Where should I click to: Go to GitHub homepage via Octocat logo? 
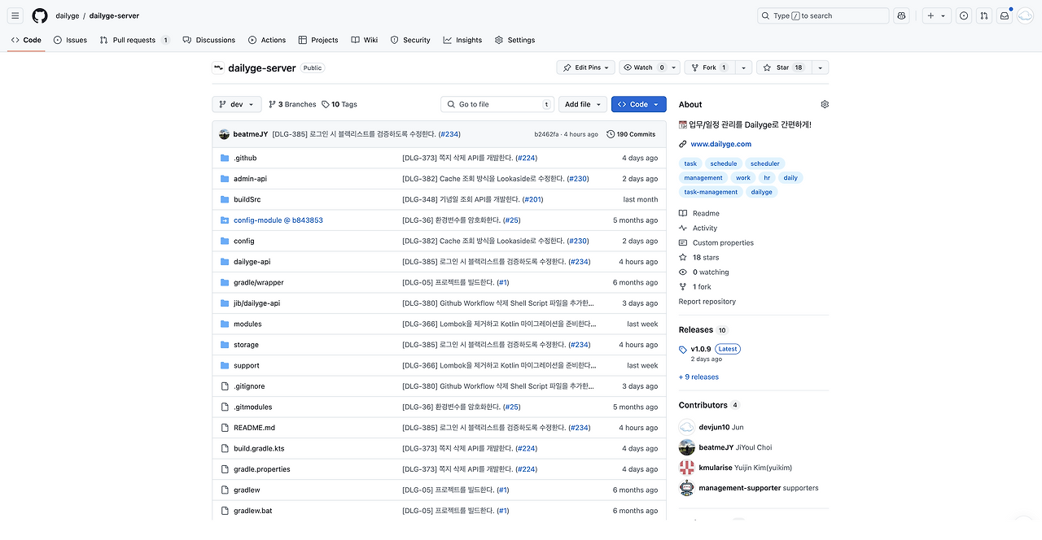[40, 15]
